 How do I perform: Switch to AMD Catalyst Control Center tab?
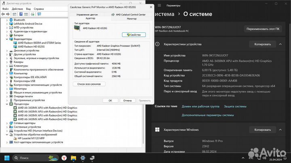[x=129, y=15]
